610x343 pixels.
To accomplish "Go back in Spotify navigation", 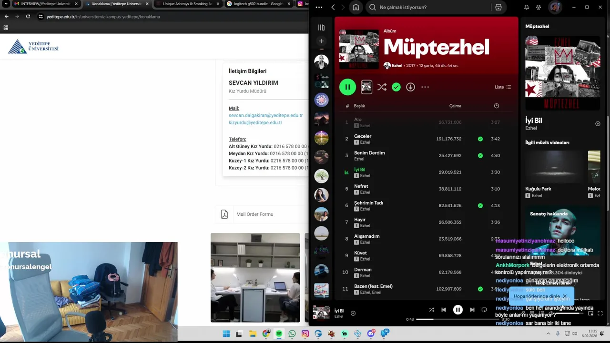I will coord(333,7).
